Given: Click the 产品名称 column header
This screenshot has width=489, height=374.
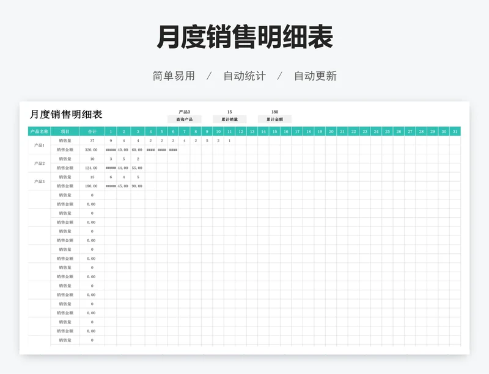Looking at the screenshot, I should coord(39,131).
